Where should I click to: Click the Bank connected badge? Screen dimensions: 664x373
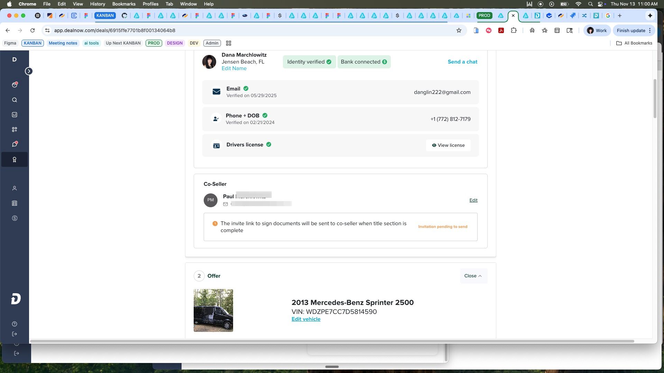(364, 62)
